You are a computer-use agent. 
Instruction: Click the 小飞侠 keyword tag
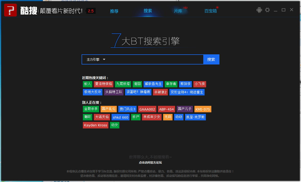pos(200,84)
